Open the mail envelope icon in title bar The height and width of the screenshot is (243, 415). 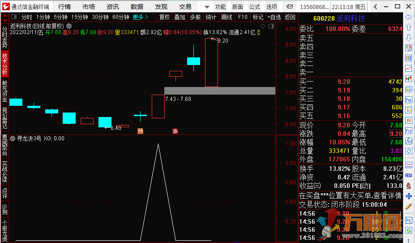[290, 7]
